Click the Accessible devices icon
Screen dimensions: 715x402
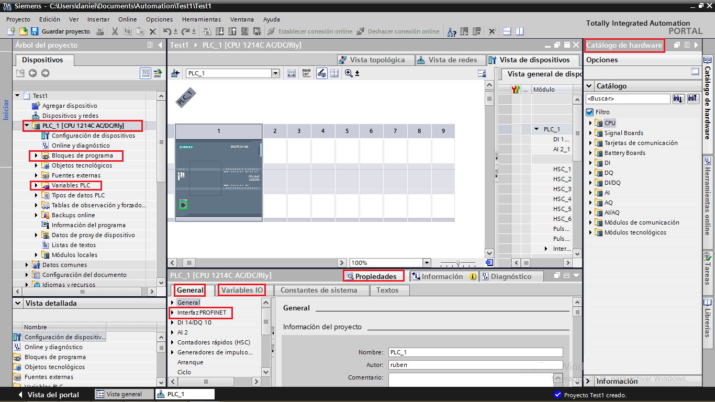451,31
